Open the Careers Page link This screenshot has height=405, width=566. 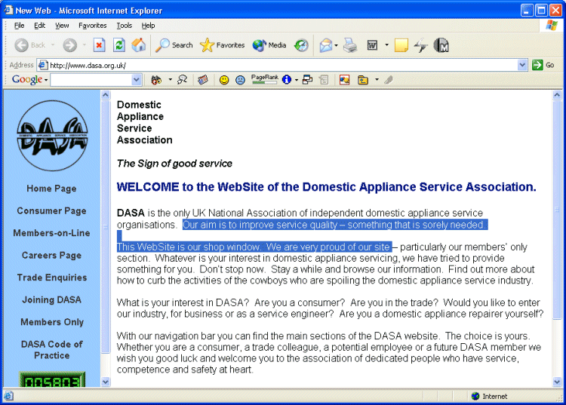(51, 256)
